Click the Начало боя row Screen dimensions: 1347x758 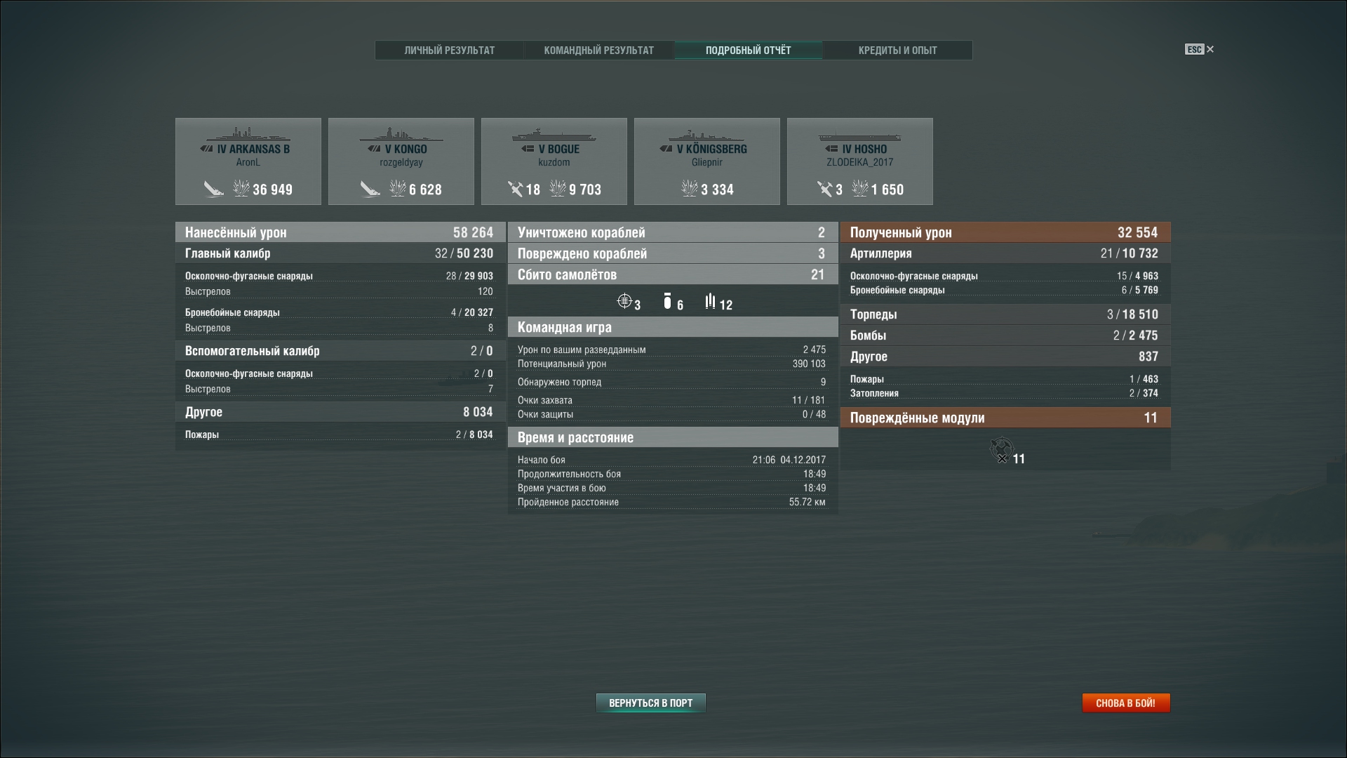point(673,460)
